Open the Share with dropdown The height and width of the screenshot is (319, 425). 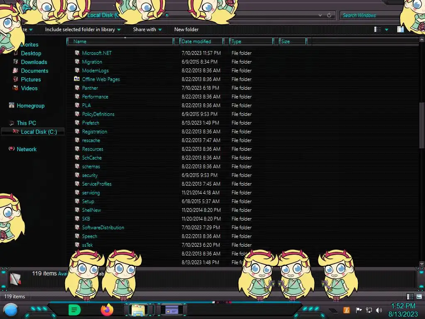(x=147, y=29)
